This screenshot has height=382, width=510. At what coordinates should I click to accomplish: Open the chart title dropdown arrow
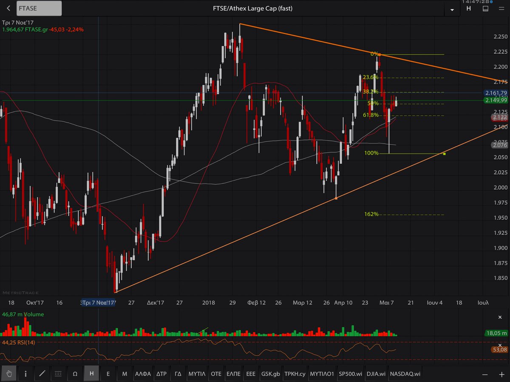(451, 9)
